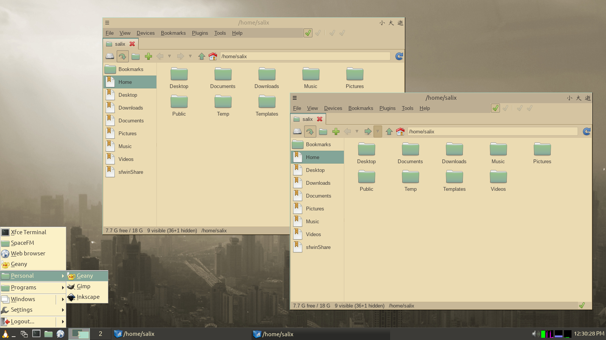Toggle panel 2 checkmark in front window
606x340 pixels.
click(506, 108)
